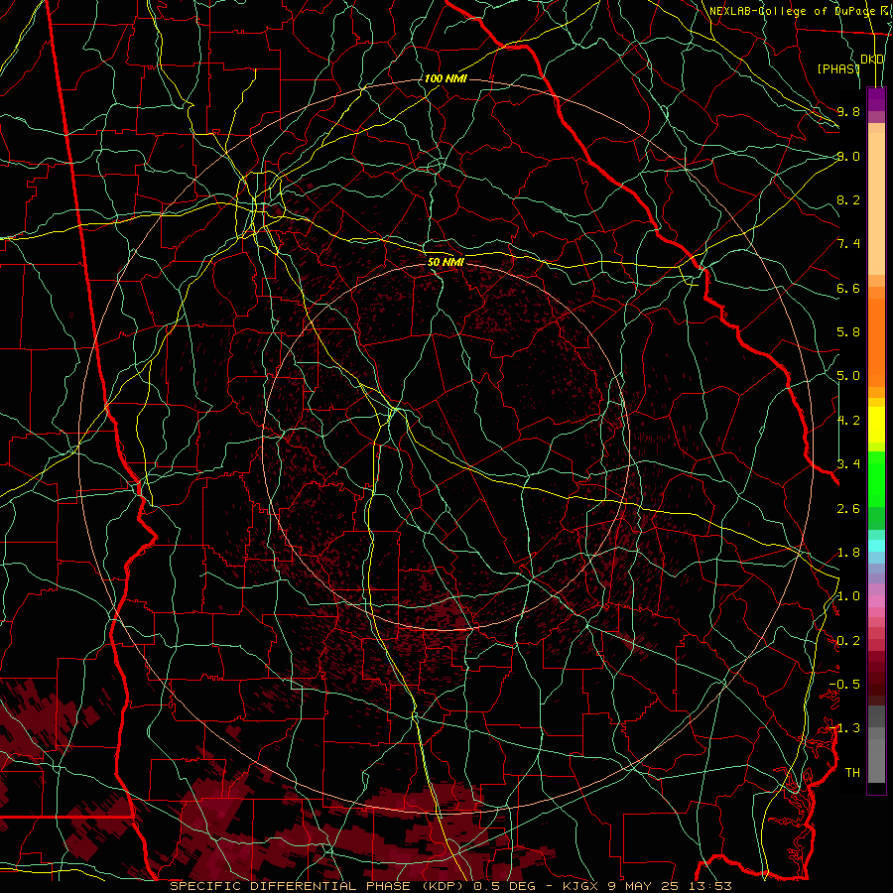893x893 pixels.
Task: Click the "9.8" color scale value
Action: pos(848,111)
